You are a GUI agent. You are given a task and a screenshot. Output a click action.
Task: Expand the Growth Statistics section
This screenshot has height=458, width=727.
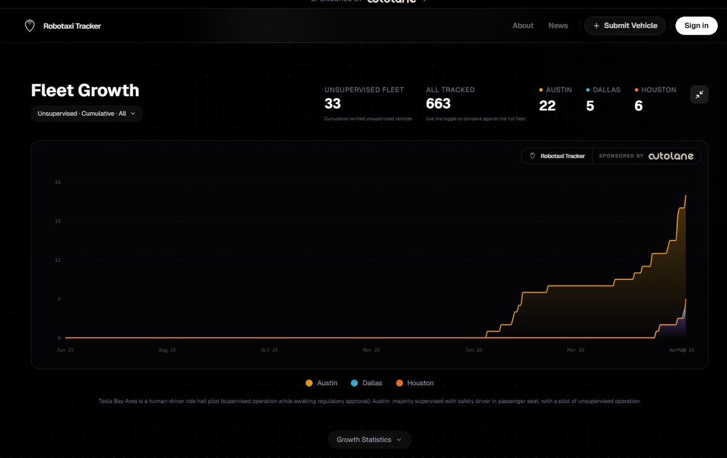tap(370, 440)
